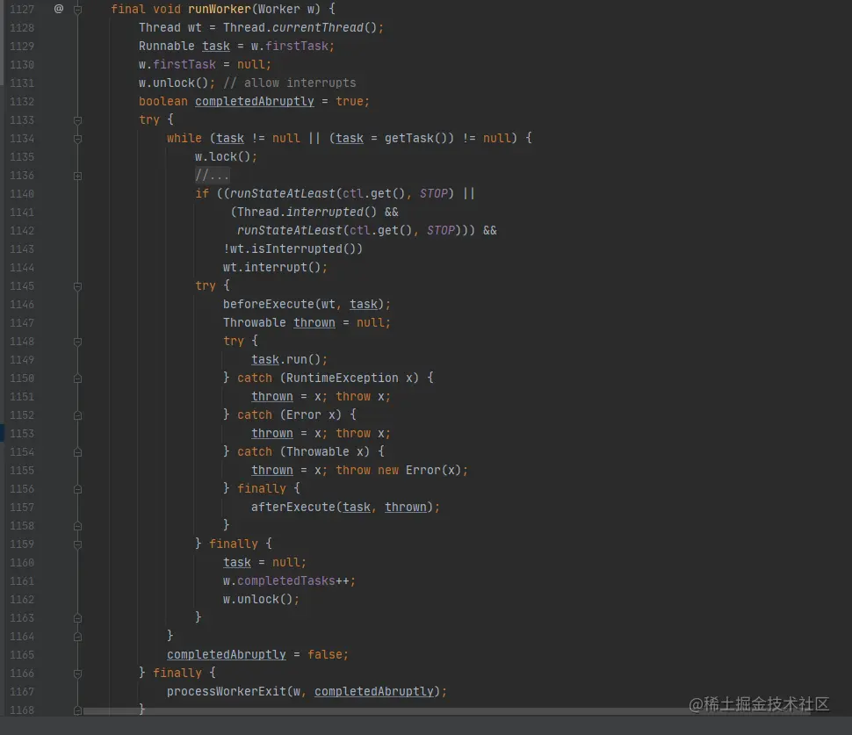Click Thread.interrupted() on line 1141
Viewport: 852px width, 735px height.
point(307,213)
